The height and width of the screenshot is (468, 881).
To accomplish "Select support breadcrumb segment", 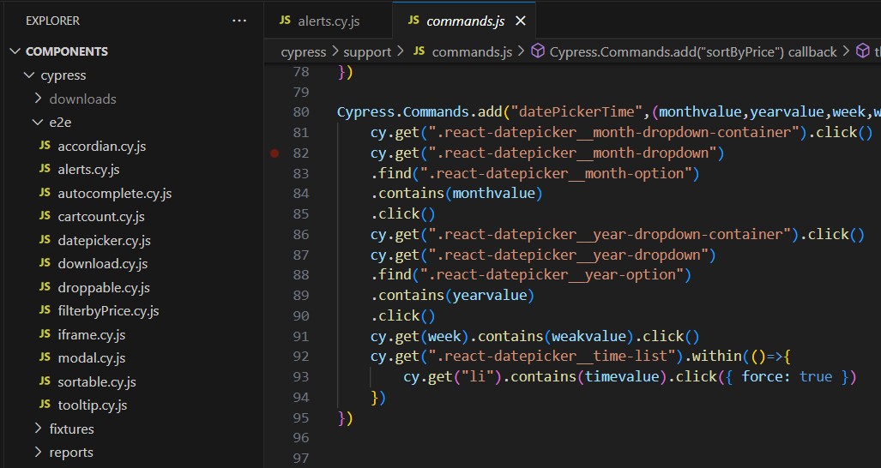I will [x=367, y=52].
